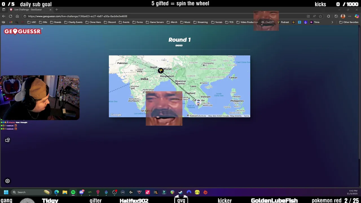Open the tab actions menu icon
Image resolution: width=361 pixels, height=203 pixels.
(4, 10)
